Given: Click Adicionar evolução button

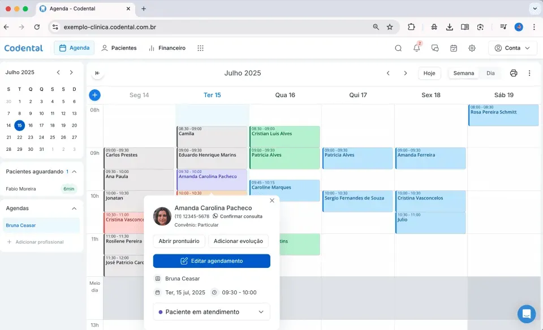Looking at the screenshot, I should point(238,241).
